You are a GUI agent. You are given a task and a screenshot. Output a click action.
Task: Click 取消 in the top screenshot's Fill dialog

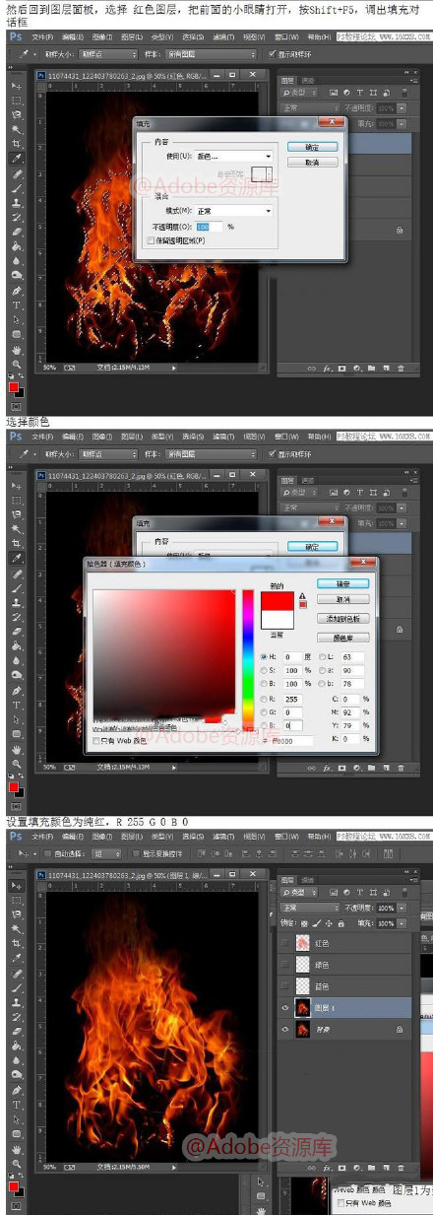(312, 162)
